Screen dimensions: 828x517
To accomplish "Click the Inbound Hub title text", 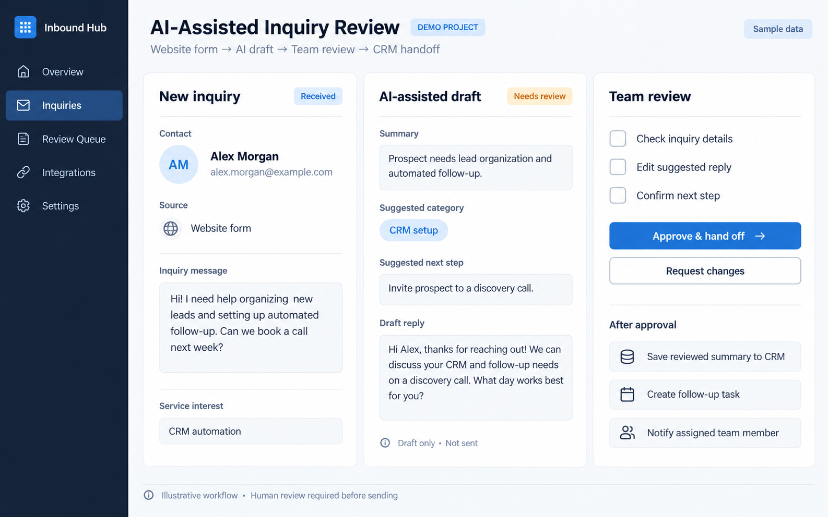I will point(75,28).
